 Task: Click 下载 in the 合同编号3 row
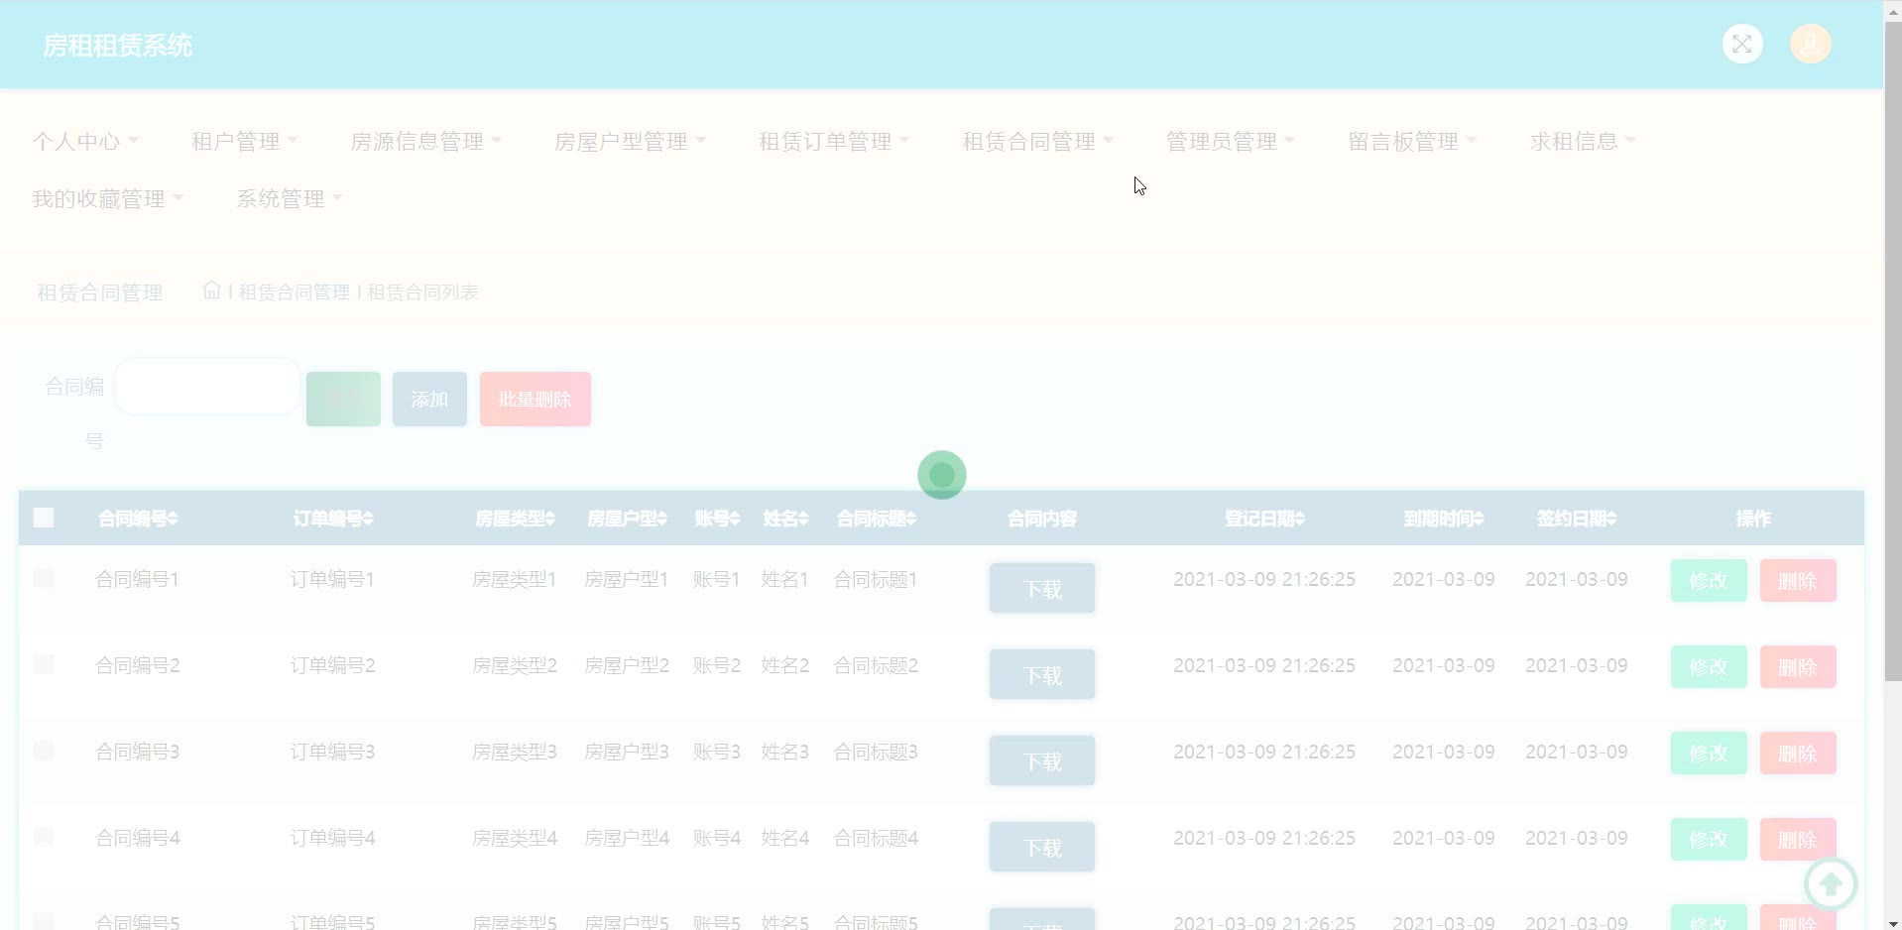point(1042,760)
